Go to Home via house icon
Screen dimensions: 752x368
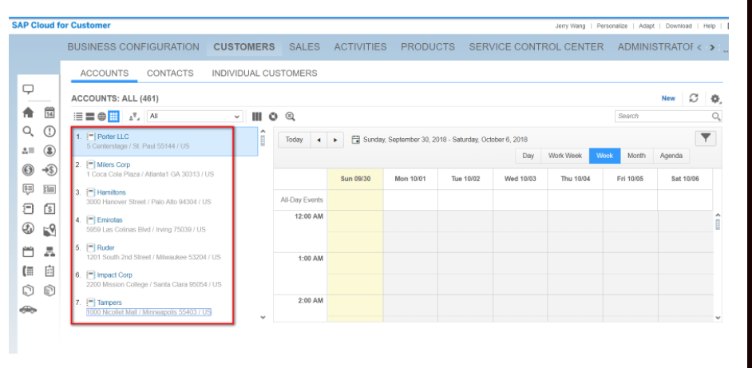pyautogui.click(x=28, y=113)
